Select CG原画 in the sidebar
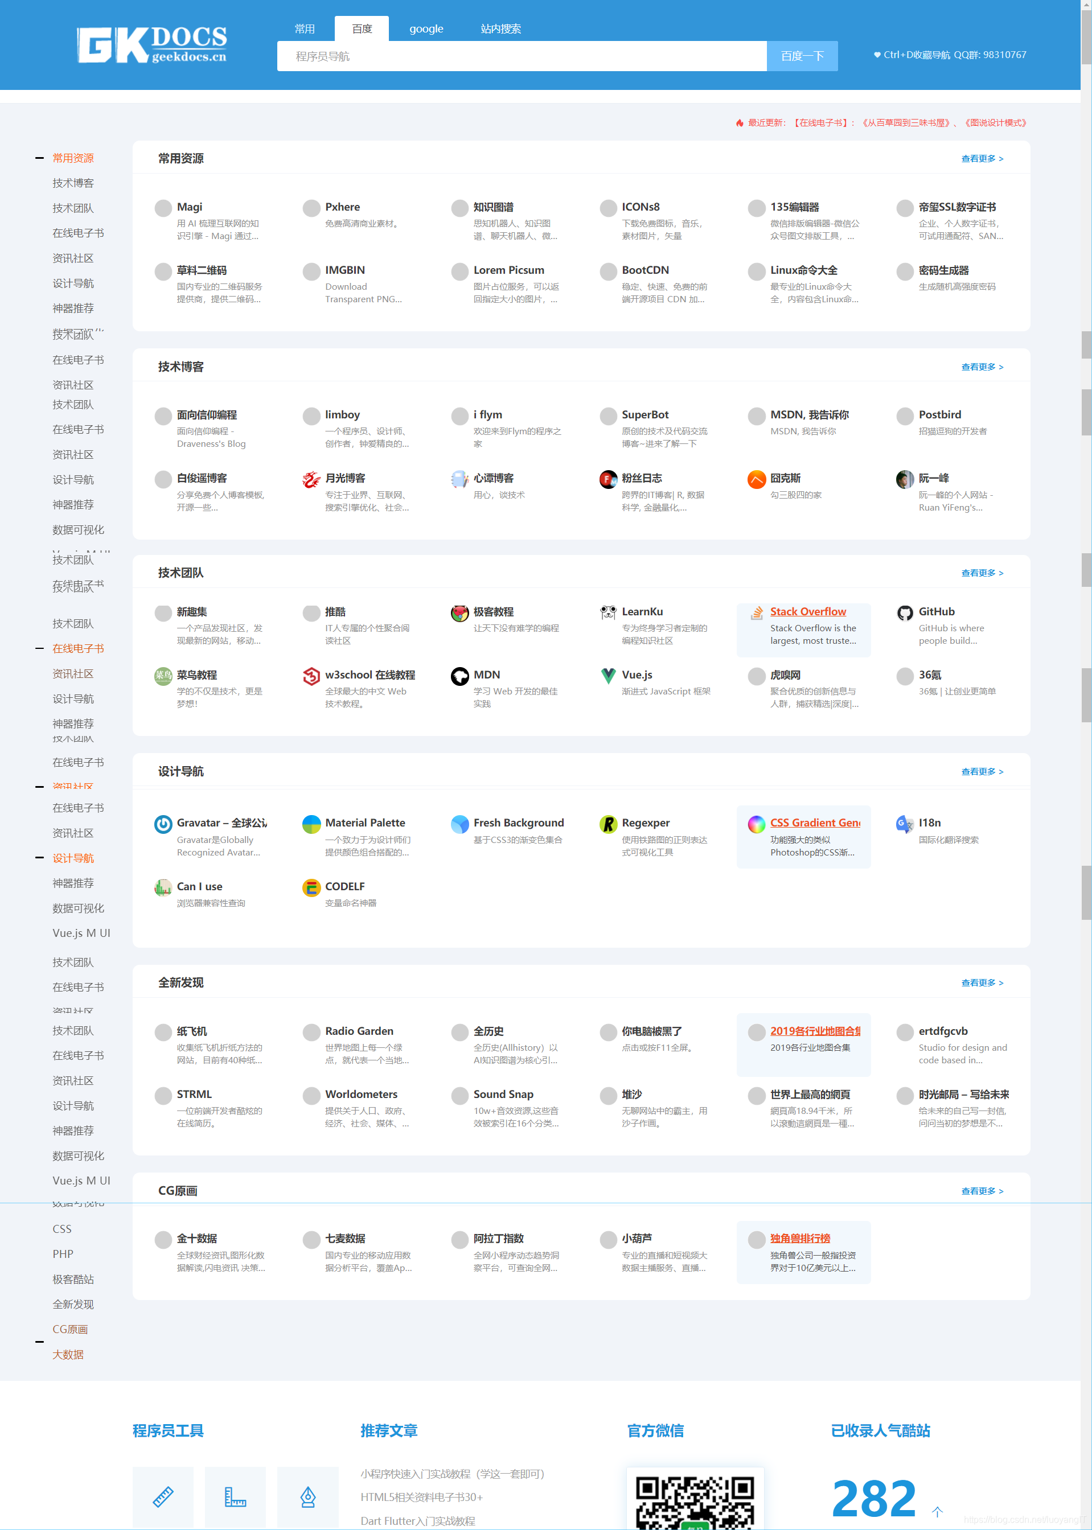This screenshot has height=1530, width=1092. pos(71,1329)
